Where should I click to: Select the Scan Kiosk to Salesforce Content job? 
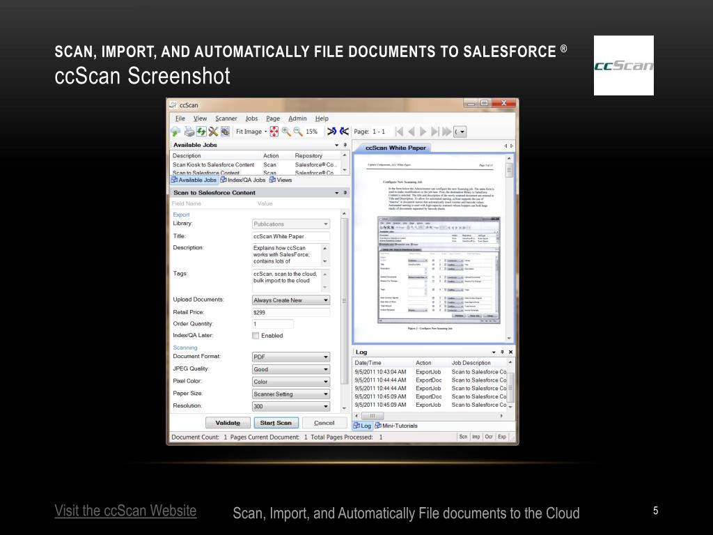click(x=255, y=164)
